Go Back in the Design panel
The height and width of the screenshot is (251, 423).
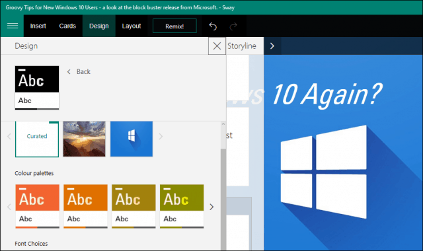79,72
